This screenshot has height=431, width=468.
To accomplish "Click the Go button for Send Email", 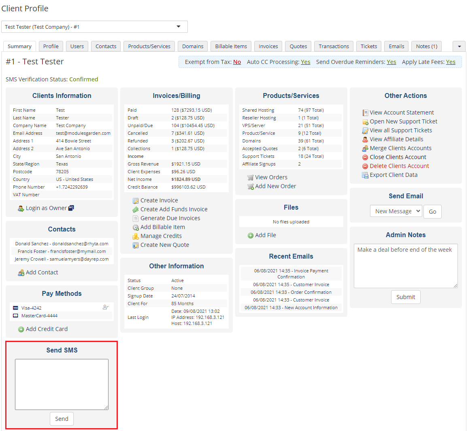I will [x=432, y=212].
